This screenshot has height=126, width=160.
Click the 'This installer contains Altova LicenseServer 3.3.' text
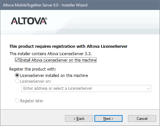point(51,54)
